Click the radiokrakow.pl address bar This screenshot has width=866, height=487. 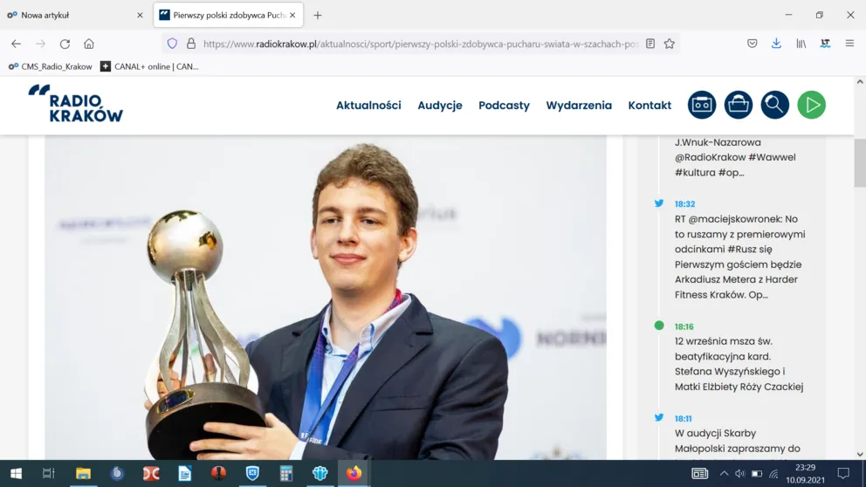click(421, 44)
